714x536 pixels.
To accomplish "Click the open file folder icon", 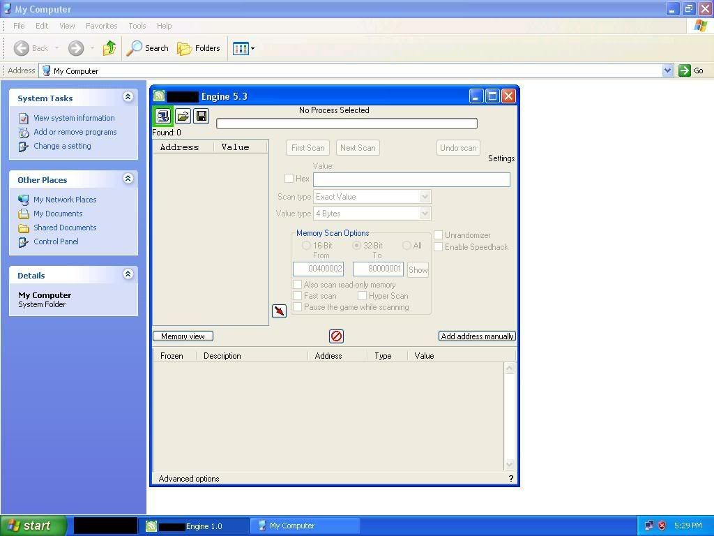I will click(x=183, y=116).
